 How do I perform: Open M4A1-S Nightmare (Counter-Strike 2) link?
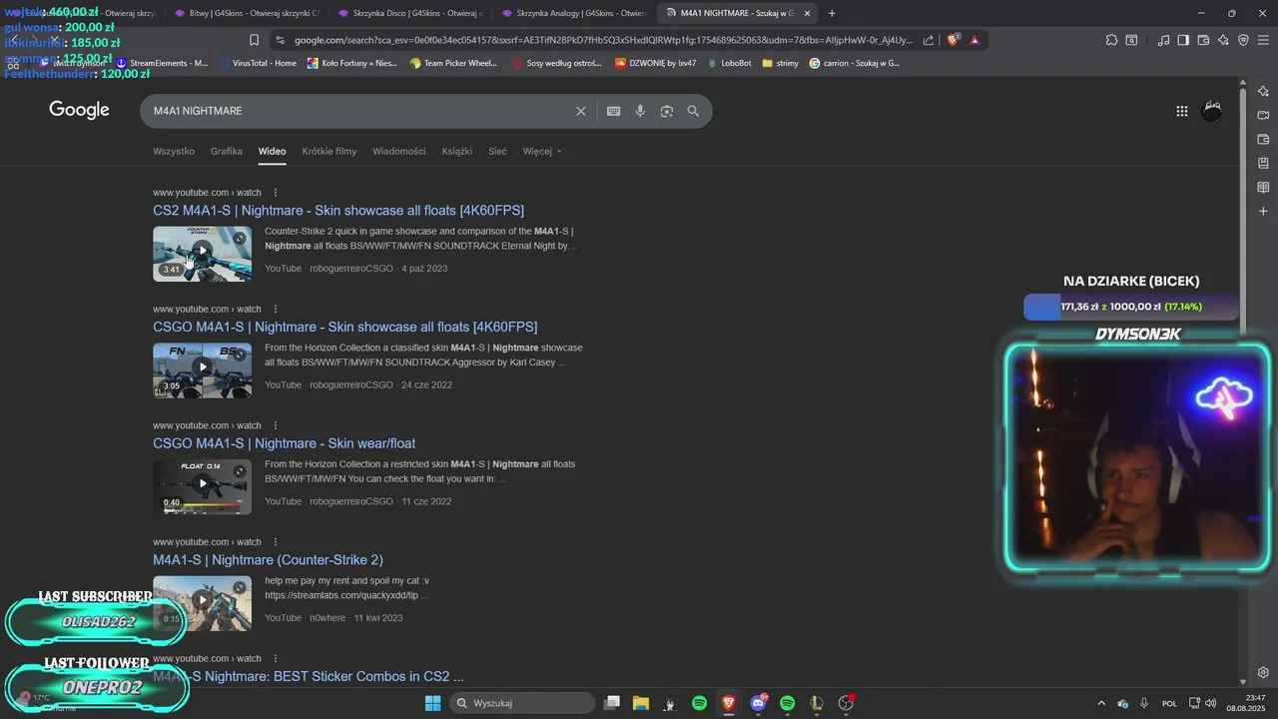pyautogui.click(x=268, y=560)
